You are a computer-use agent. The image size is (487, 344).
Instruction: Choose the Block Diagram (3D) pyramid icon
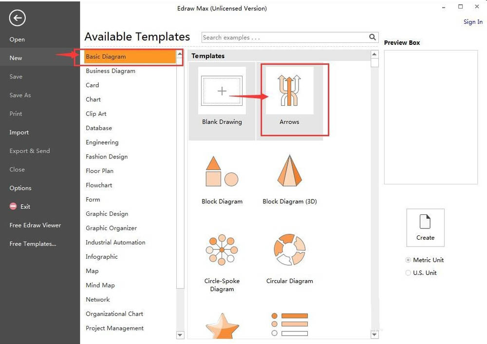[x=289, y=171]
